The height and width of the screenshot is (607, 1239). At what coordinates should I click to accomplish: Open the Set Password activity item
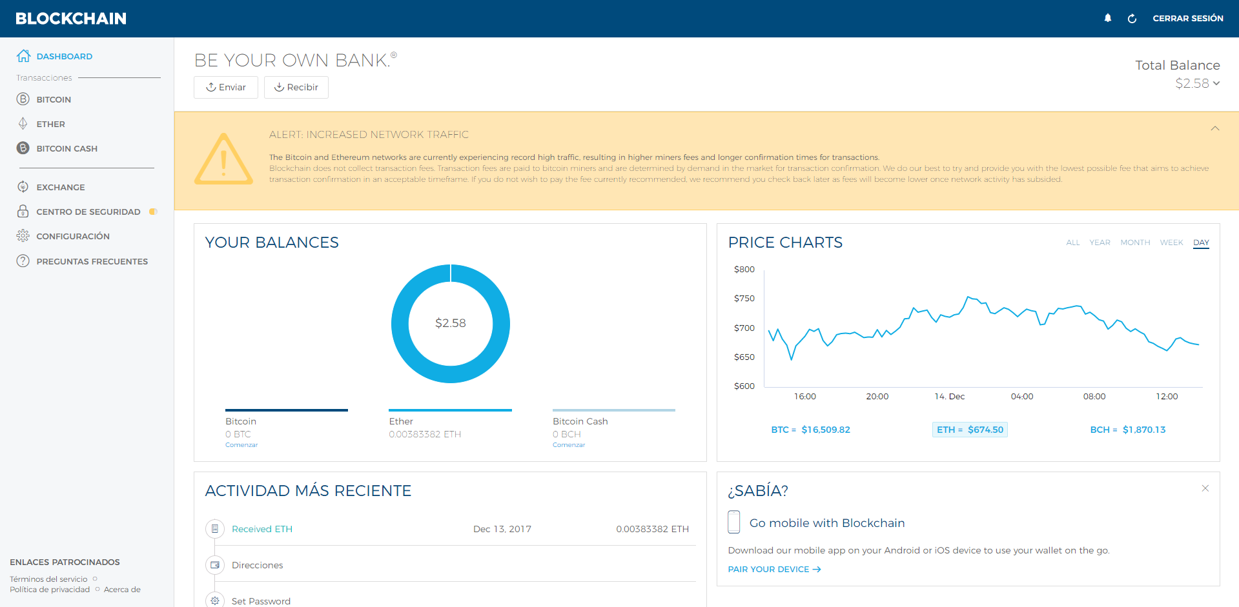tap(261, 601)
